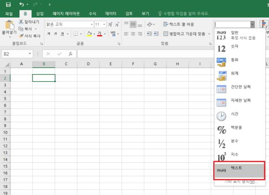
Task: Apply yellow fill color
Action: pyautogui.click(x=90, y=34)
